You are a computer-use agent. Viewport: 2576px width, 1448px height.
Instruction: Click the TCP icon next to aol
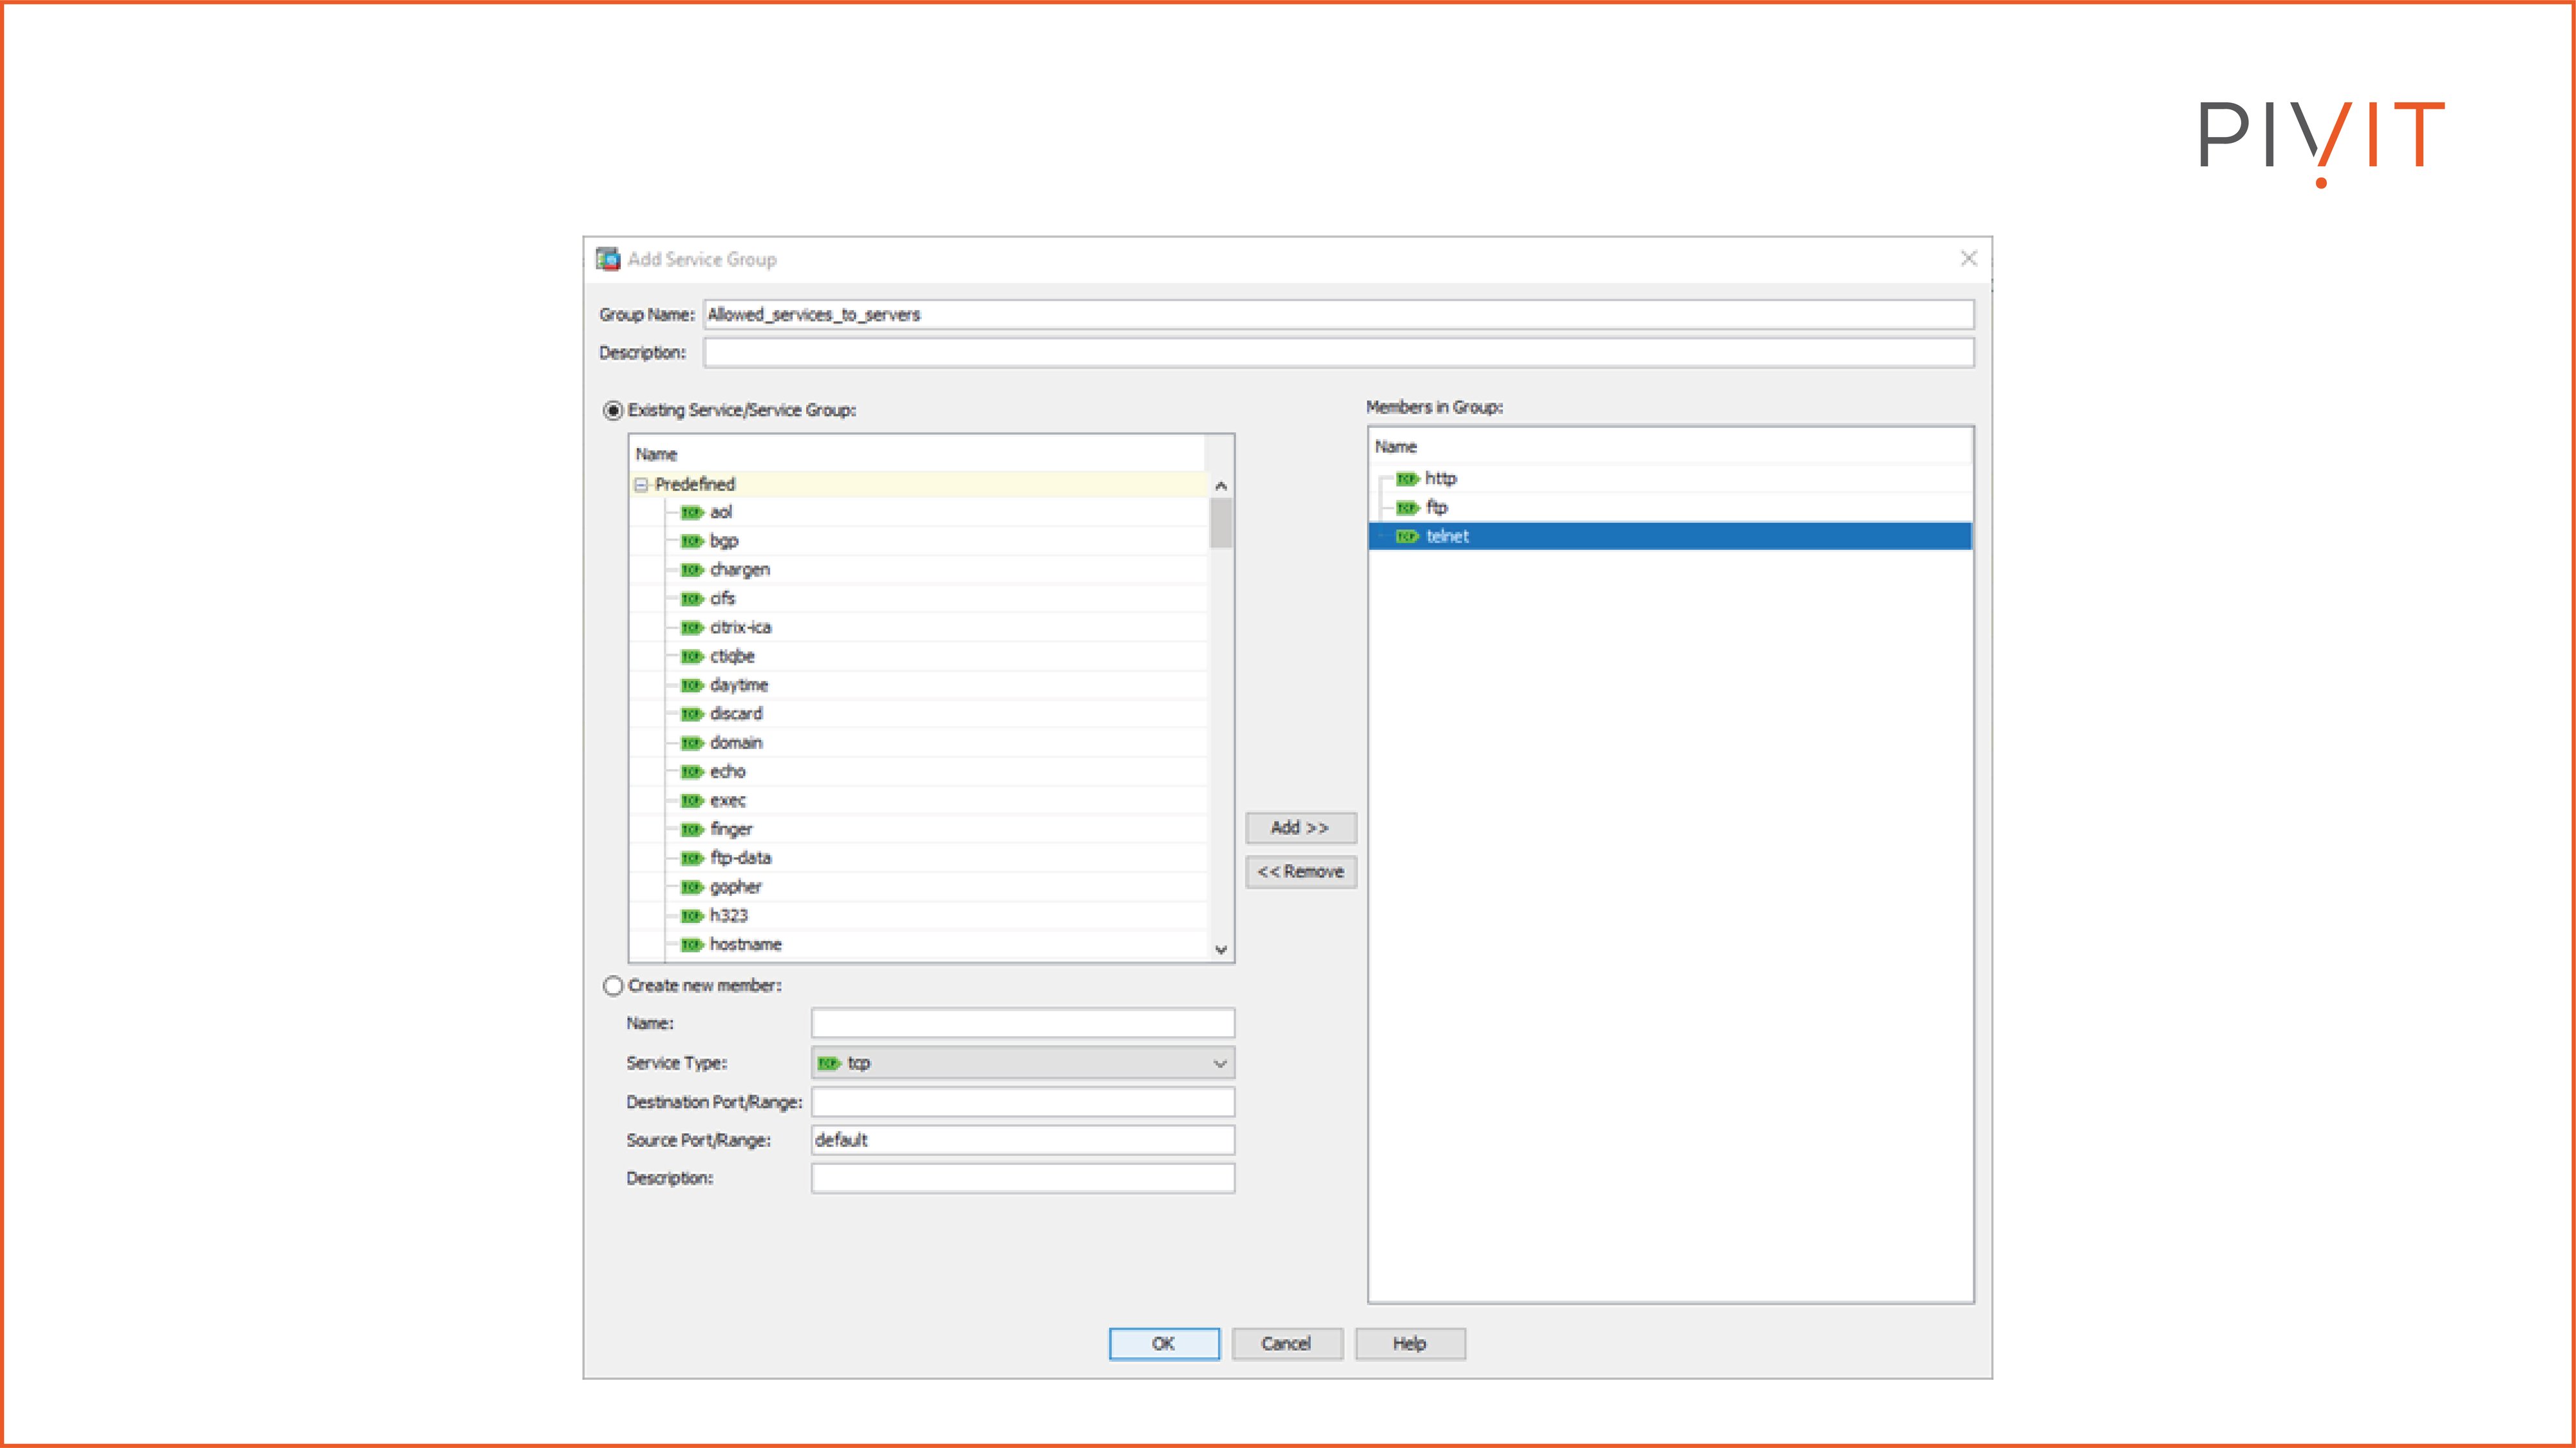click(691, 513)
